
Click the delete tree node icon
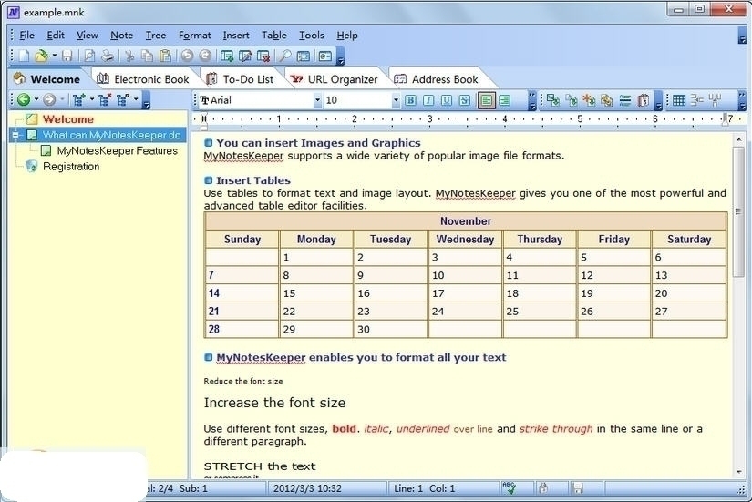[x=105, y=99]
